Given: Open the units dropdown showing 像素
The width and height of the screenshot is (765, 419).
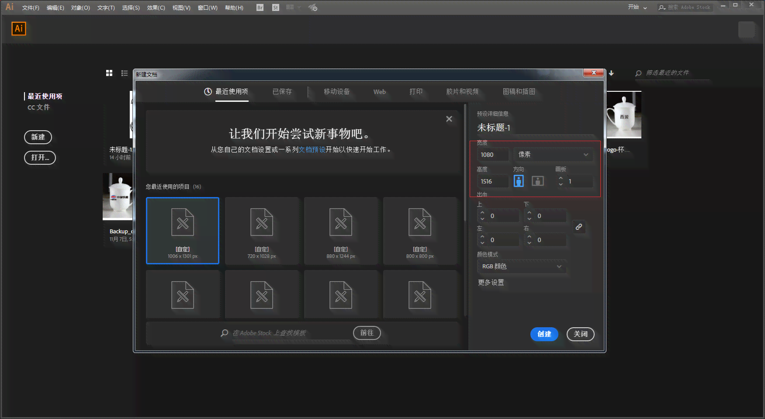Looking at the screenshot, I should point(553,155).
